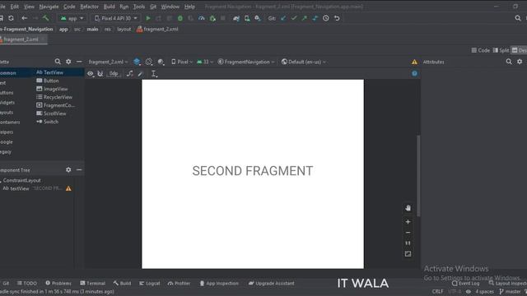The image size is (527, 296).
Task: Click the Debug app bug icon
Action: pyautogui.click(x=180, y=18)
